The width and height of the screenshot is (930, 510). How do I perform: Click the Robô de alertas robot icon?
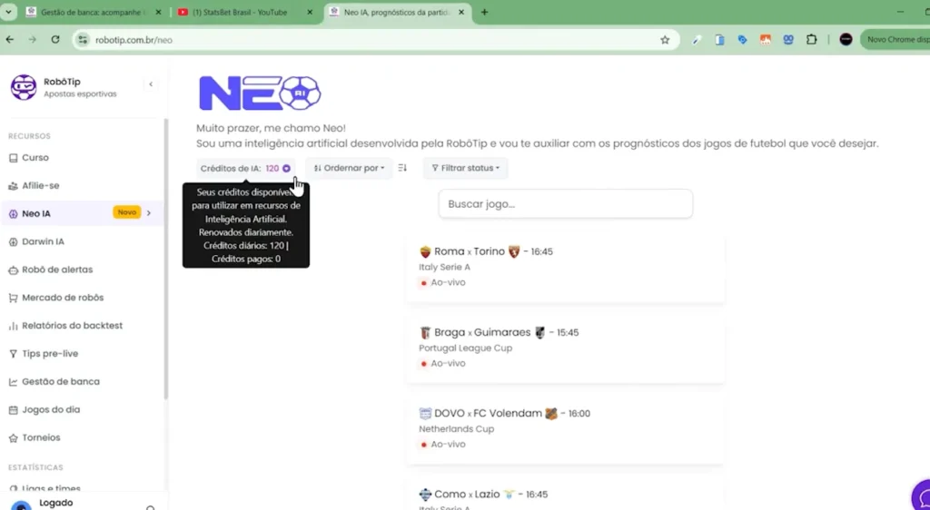click(13, 270)
